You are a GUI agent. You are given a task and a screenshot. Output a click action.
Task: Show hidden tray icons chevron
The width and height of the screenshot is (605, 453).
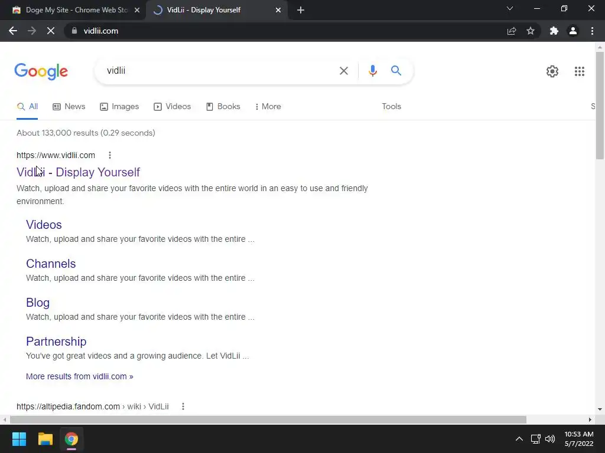[x=519, y=439]
